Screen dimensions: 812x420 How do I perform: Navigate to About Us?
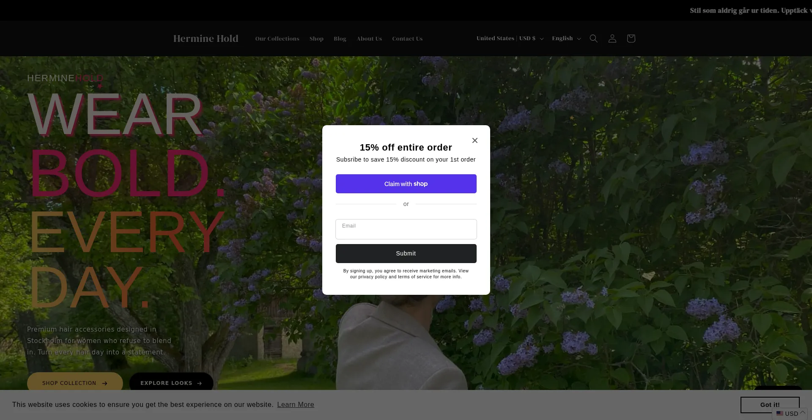369,38
